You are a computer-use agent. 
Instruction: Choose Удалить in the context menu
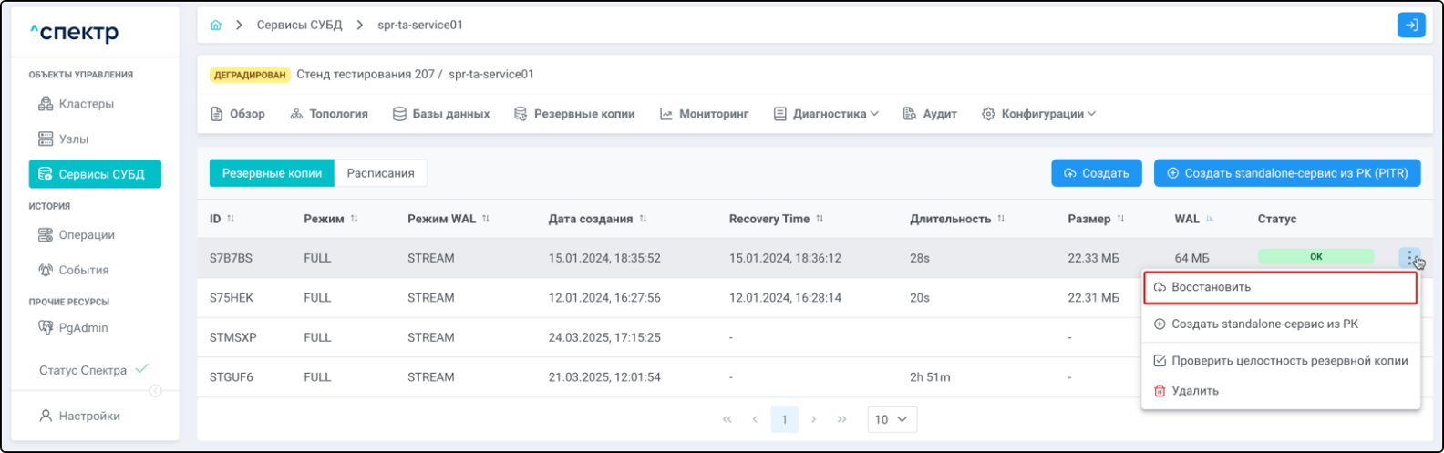point(1194,391)
